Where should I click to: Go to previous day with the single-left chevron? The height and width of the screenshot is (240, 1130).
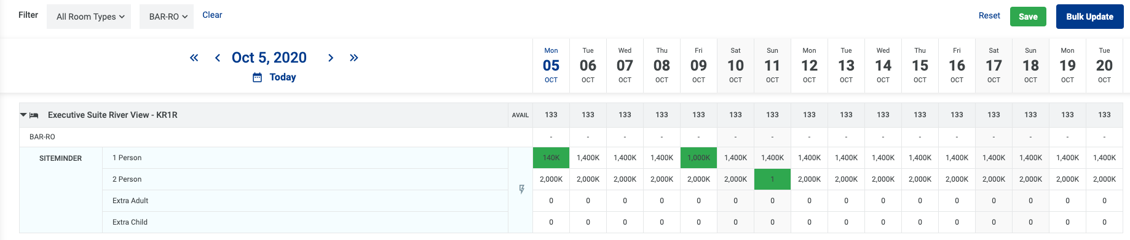[218, 58]
